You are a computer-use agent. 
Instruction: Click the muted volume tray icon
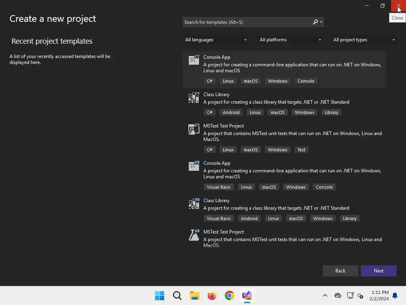pyautogui.click(x=360, y=295)
